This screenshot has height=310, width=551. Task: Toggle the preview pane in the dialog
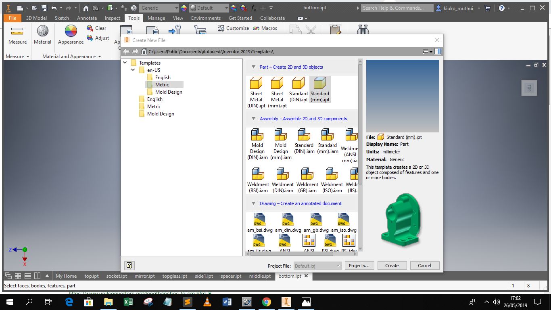(x=438, y=51)
